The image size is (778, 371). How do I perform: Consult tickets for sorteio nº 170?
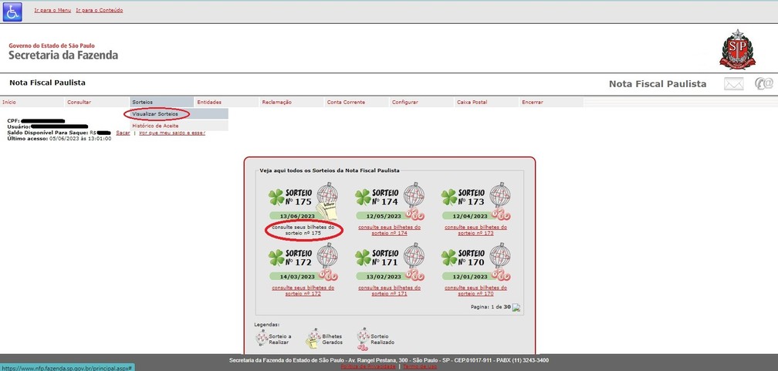click(475, 290)
